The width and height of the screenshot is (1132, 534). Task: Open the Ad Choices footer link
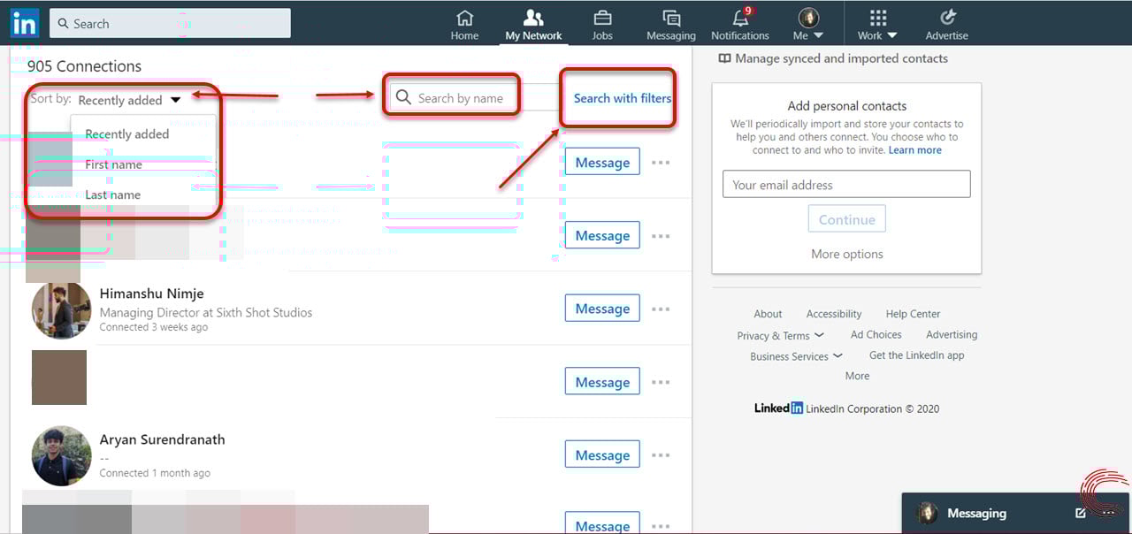(x=876, y=335)
